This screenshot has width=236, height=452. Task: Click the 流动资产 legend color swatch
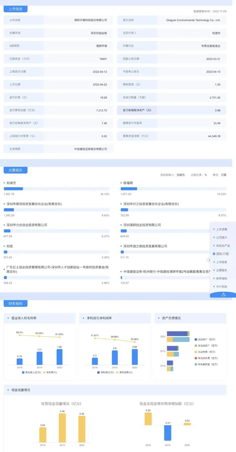(196, 340)
